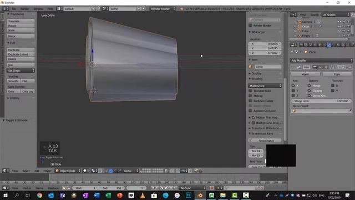Click the 3D Cursor X location field
The image size is (355, 200).
click(265, 44)
